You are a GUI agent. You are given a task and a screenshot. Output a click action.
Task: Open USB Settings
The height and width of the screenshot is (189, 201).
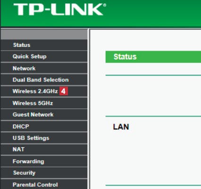pos(44,138)
